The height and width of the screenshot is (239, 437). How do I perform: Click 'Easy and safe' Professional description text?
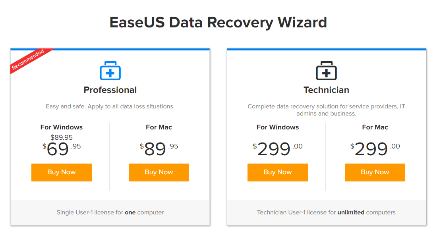coord(110,106)
